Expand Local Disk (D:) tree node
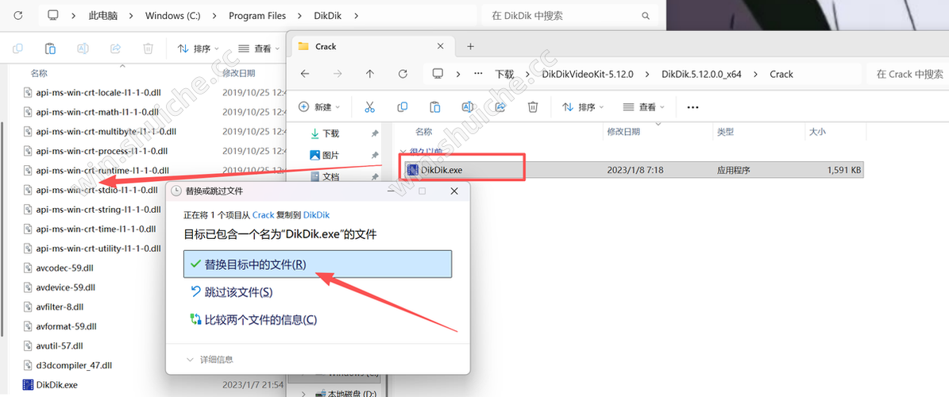 (x=303, y=394)
